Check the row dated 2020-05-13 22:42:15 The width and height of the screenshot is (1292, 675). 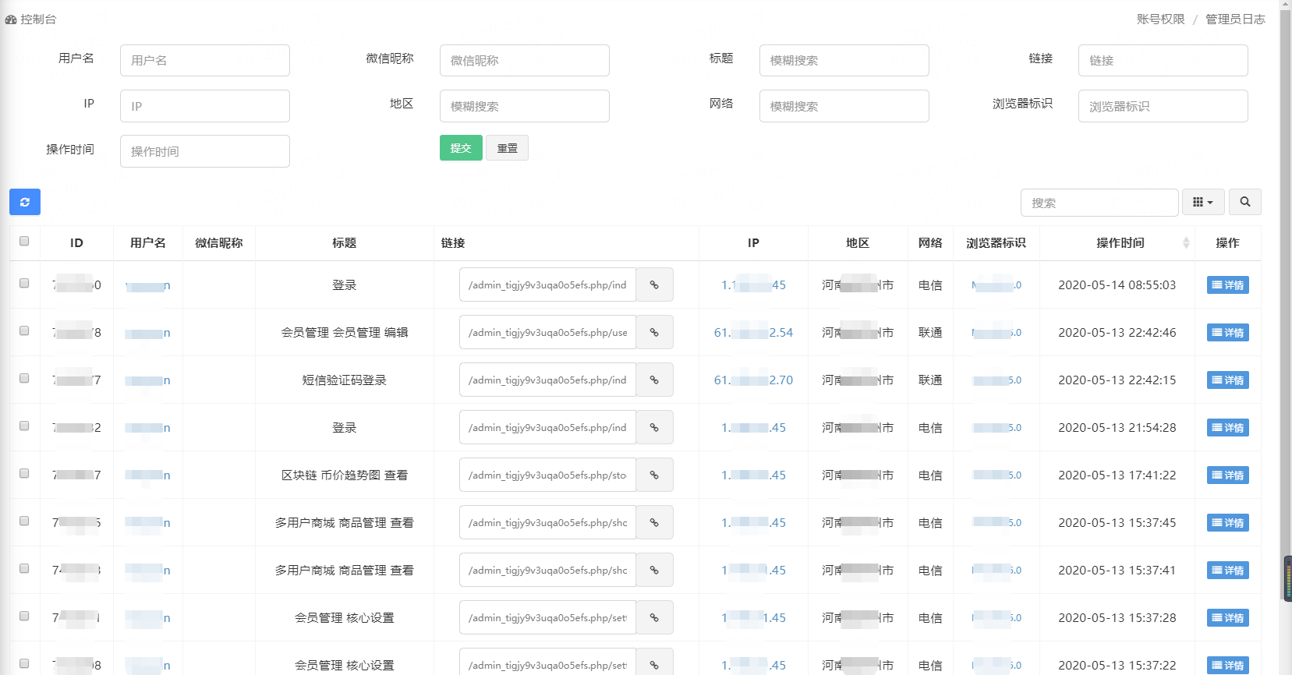click(x=24, y=379)
